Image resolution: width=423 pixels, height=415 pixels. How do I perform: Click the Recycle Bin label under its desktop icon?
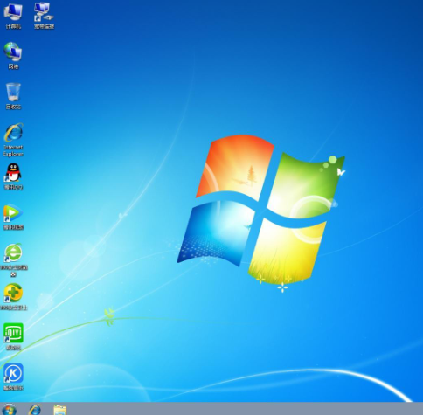13,107
